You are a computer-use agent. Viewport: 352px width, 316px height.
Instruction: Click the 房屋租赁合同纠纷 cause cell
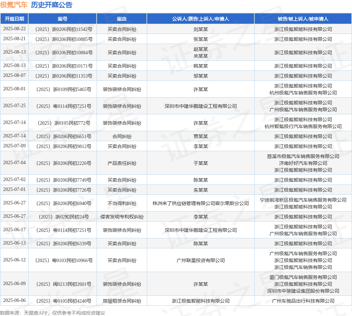coord(122,301)
